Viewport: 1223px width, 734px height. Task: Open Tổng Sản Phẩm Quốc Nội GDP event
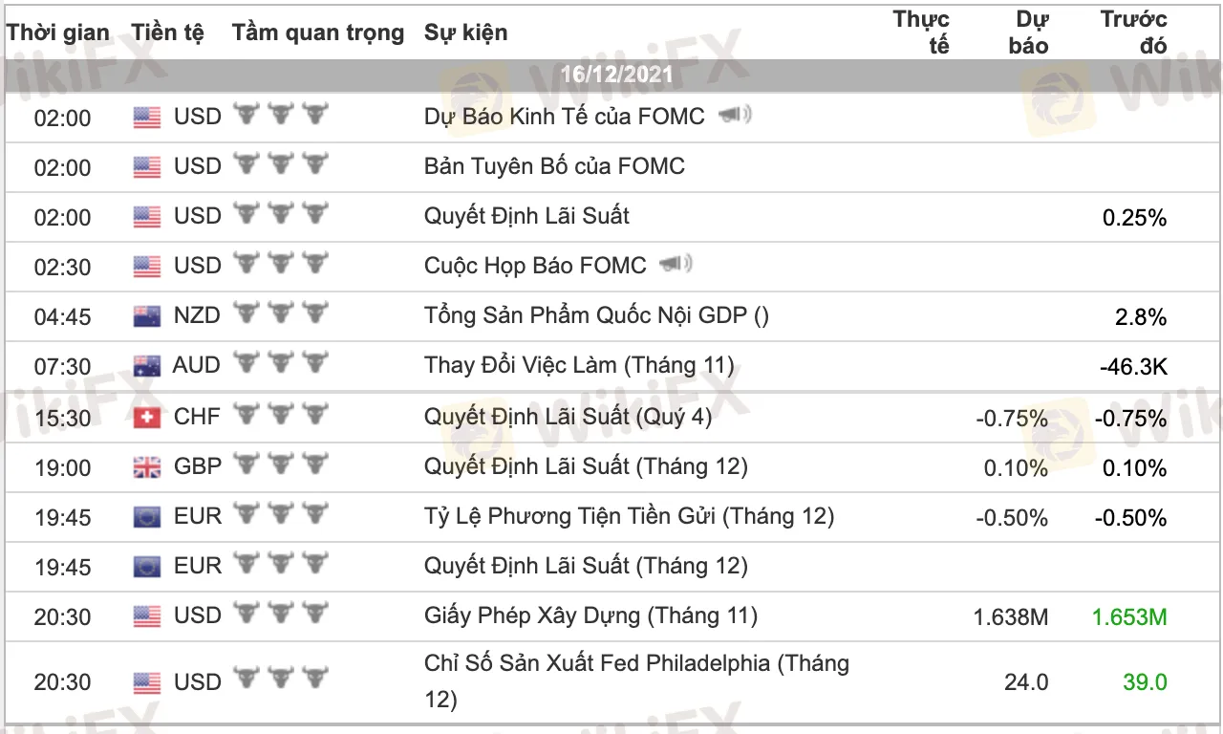tap(596, 315)
